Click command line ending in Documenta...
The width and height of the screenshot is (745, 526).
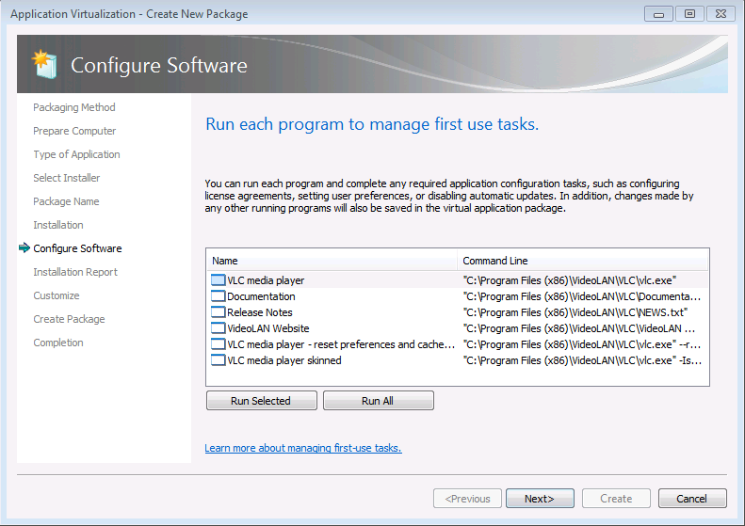pyautogui.click(x=581, y=296)
